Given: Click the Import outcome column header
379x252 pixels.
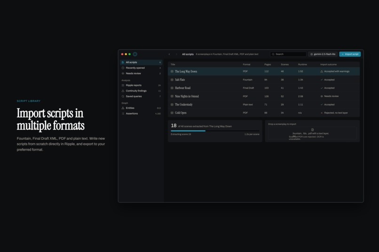Looking at the screenshot, I should [x=328, y=64].
